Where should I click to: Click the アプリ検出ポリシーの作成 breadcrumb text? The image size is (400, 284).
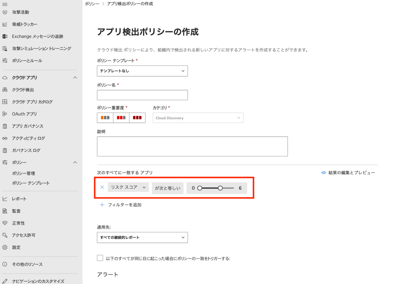pos(130,4)
